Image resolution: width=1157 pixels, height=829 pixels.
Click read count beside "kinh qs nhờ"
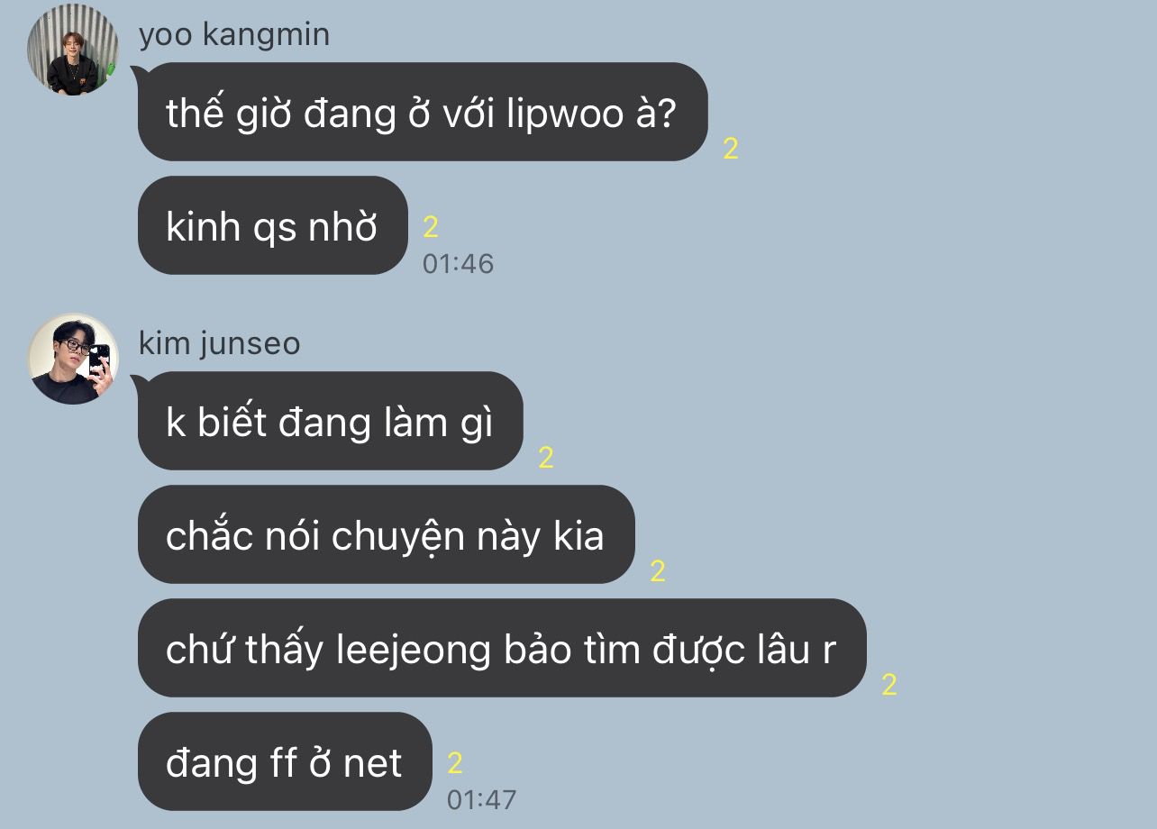(431, 227)
